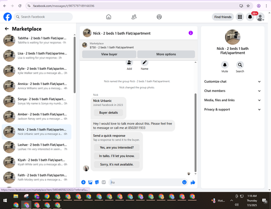Open the notifications bell with 20+ badge
Viewport: 271px width, 209px height.
[250, 17]
